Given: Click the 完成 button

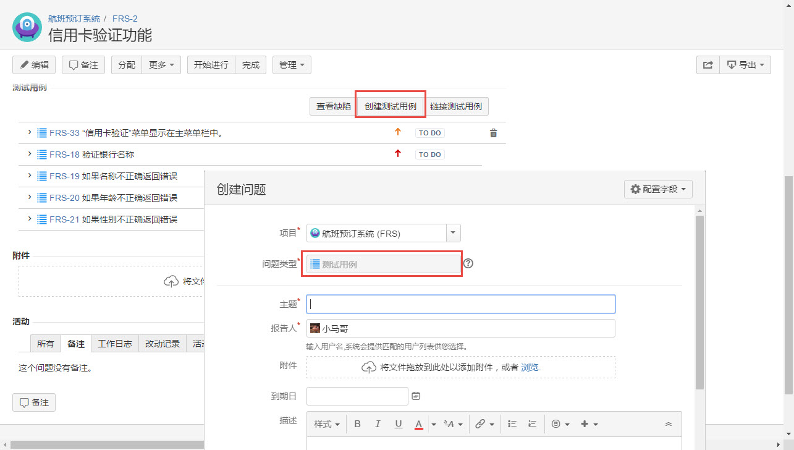Looking at the screenshot, I should (251, 65).
